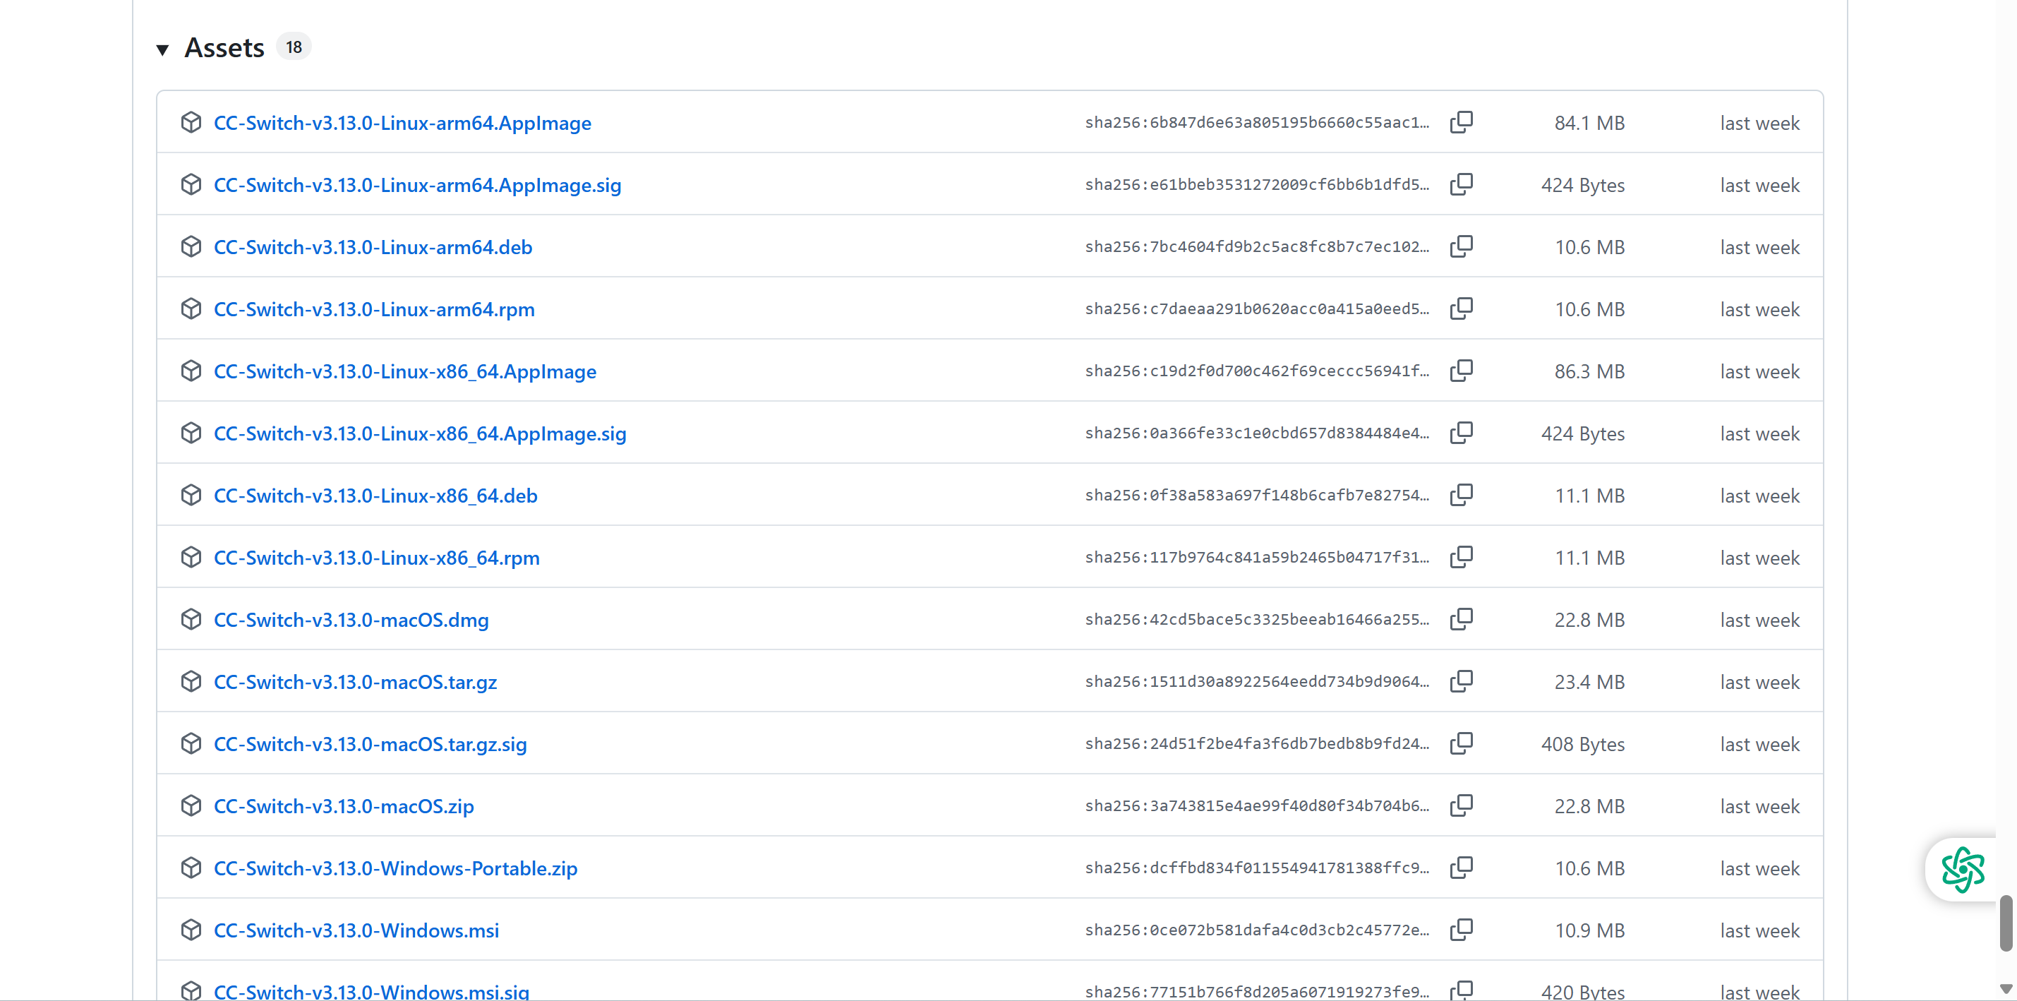The image size is (2017, 1001).
Task: Download CC-Switch-v3.13.0-Linux-arm64.AppImage.sig
Action: [417, 186]
